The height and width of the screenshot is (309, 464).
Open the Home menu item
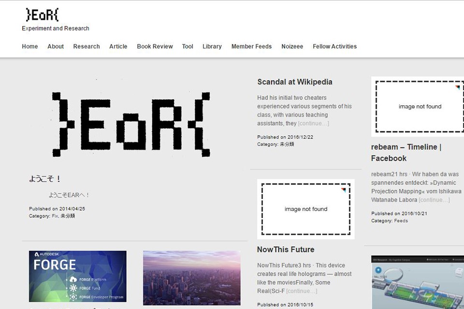point(29,46)
